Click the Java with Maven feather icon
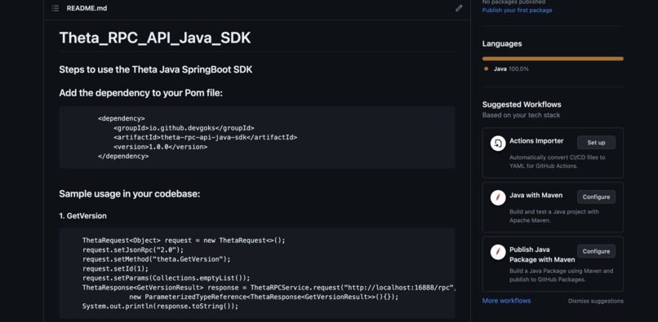This screenshot has height=322, width=658. [x=498, y=197]
